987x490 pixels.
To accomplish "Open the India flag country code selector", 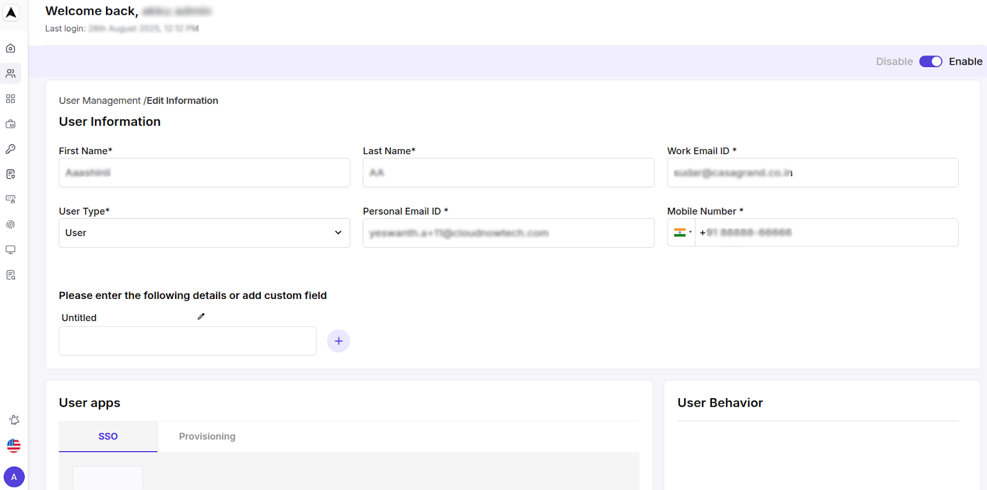I will (682, 232).
